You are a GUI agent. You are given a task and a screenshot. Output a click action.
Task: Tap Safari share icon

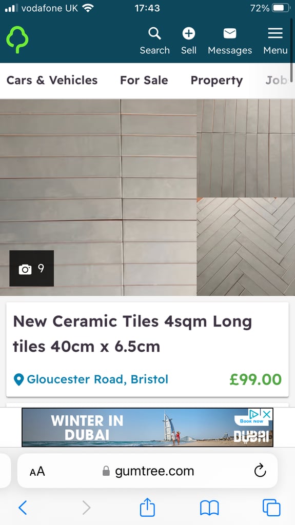pyautogui.click(x=147, y=507)
